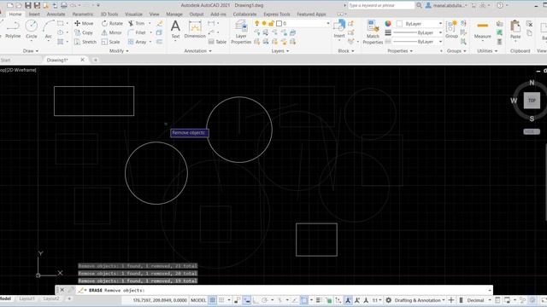Click the search magnifier icon
Image resolution: width=547 pixels, height=307 pixels.
click(419, 5)
